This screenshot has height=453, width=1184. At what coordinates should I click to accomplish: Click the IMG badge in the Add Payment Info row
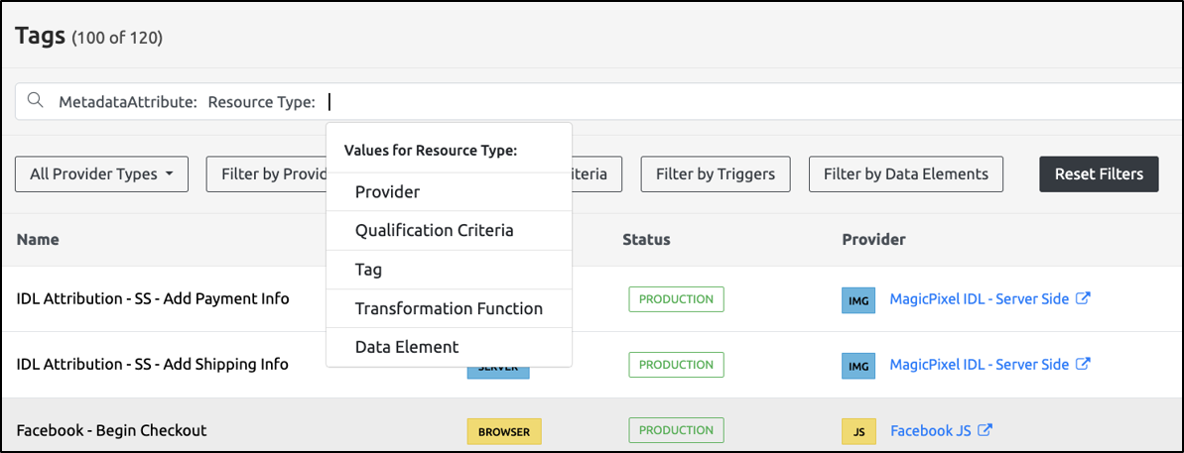point(857,299)
